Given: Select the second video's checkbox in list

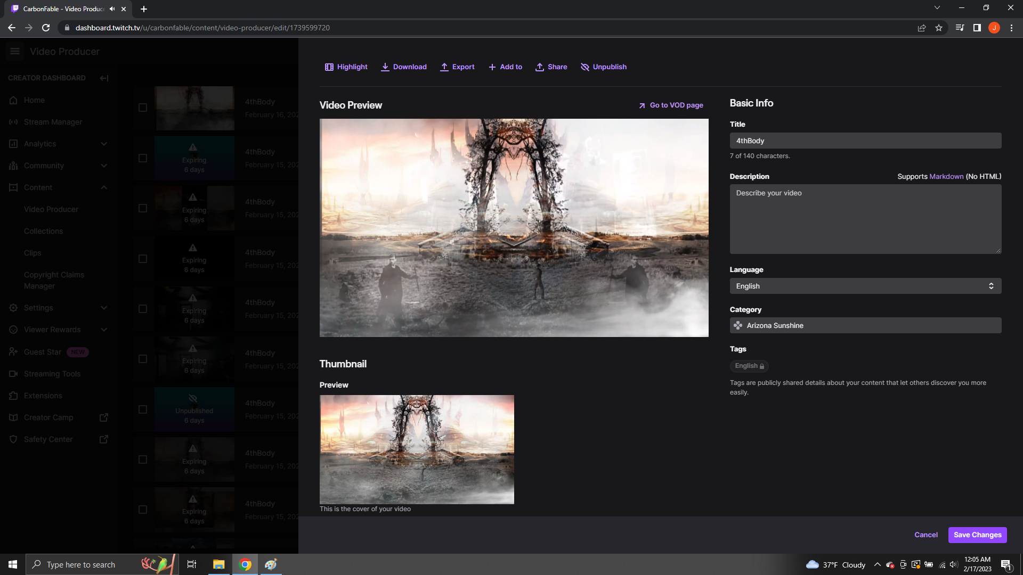Looking at the screenshot, I should coord(143,158).
